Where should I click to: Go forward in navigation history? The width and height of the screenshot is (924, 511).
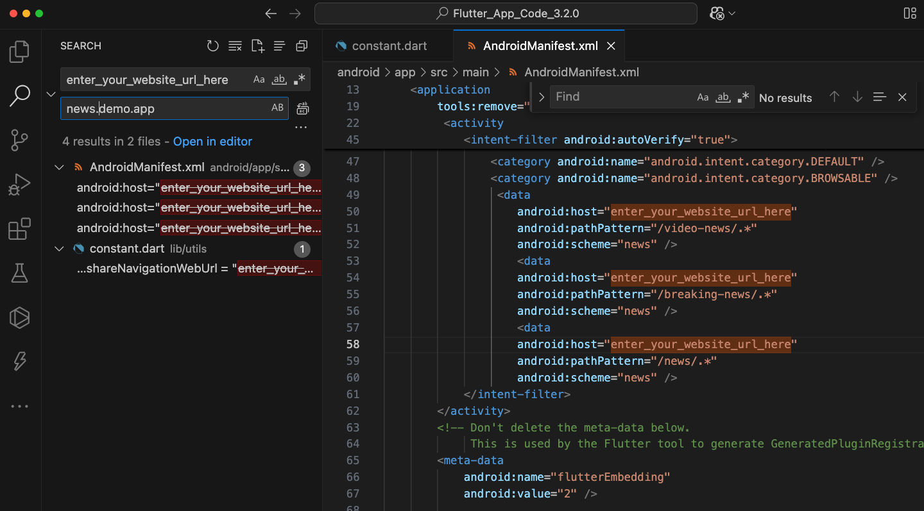(295, 13)
